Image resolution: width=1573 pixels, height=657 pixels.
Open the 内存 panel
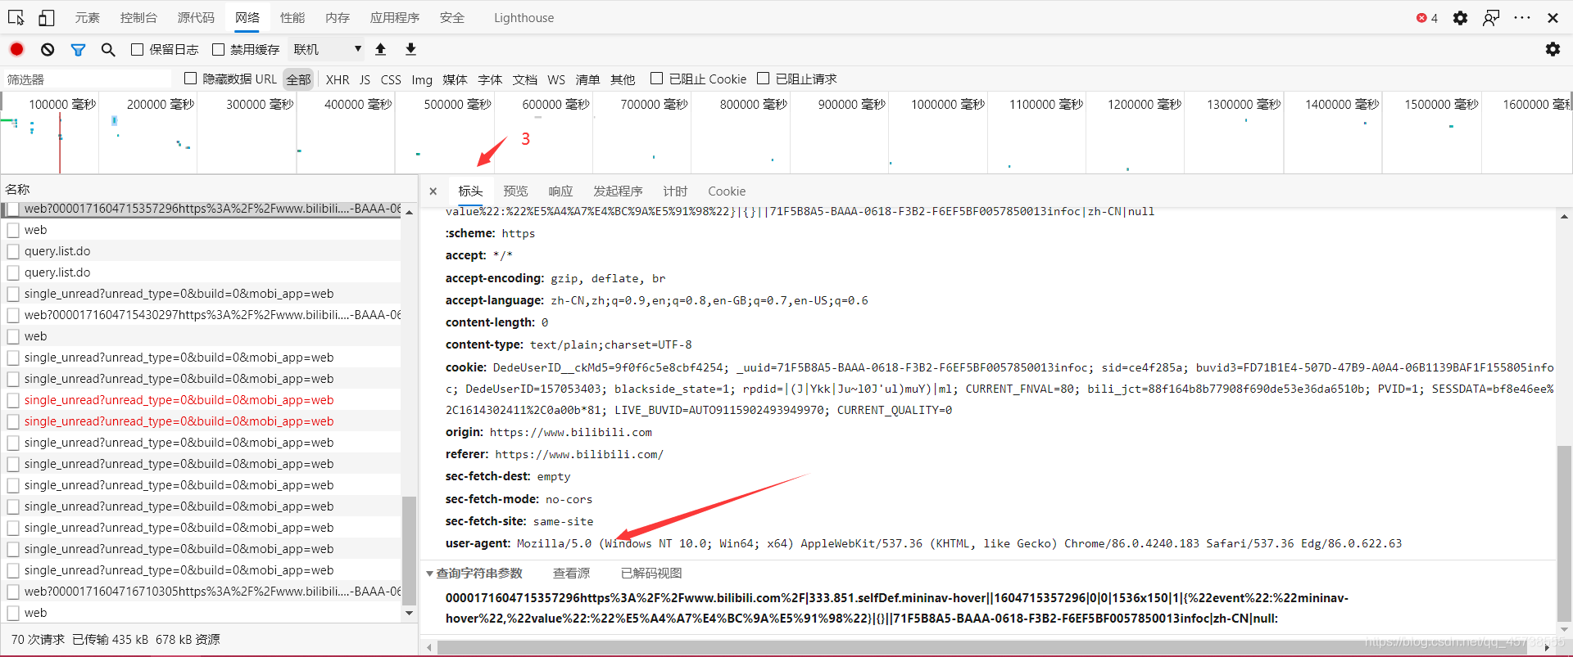338,17
